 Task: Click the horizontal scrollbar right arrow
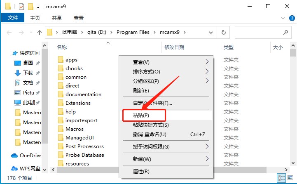pyautogui.click(x=286, y=170)
